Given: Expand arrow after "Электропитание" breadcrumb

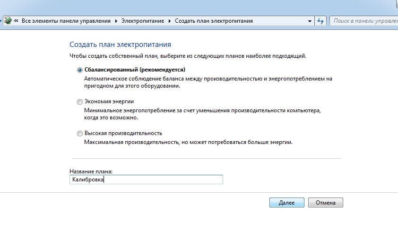Looking at the screenshot, I should point(169,21).
